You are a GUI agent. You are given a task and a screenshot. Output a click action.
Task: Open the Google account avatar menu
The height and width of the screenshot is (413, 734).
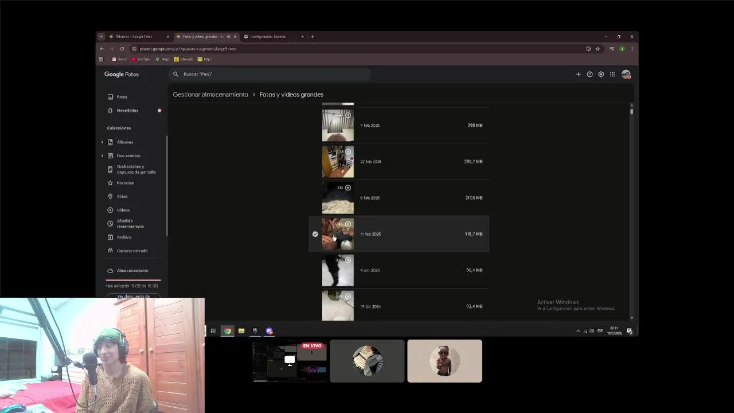626,75
